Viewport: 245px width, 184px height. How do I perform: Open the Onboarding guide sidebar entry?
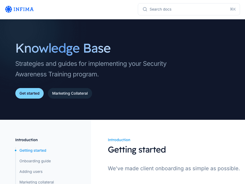[35, 161]
